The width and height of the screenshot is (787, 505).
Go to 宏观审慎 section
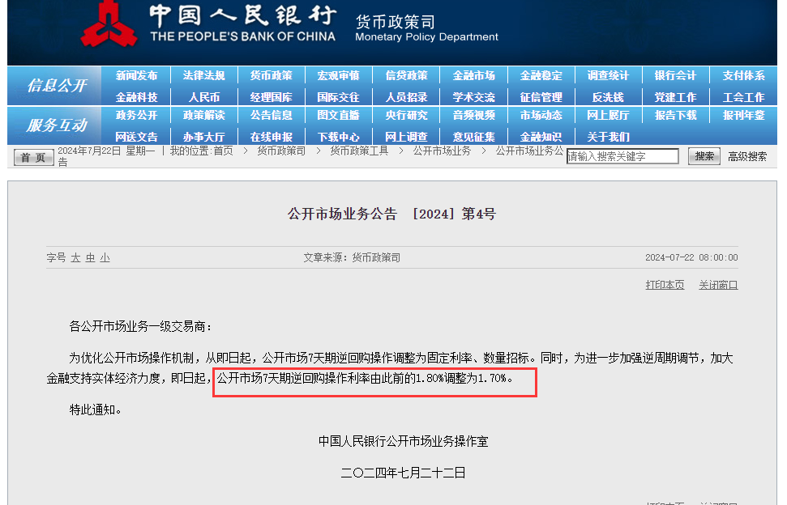(x=338, y=75)
